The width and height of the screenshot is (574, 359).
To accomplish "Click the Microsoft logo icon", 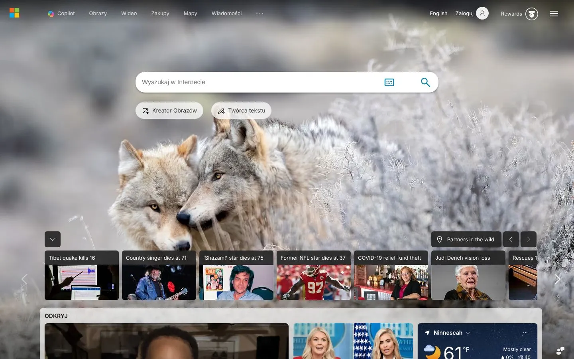I will [14, 13].
